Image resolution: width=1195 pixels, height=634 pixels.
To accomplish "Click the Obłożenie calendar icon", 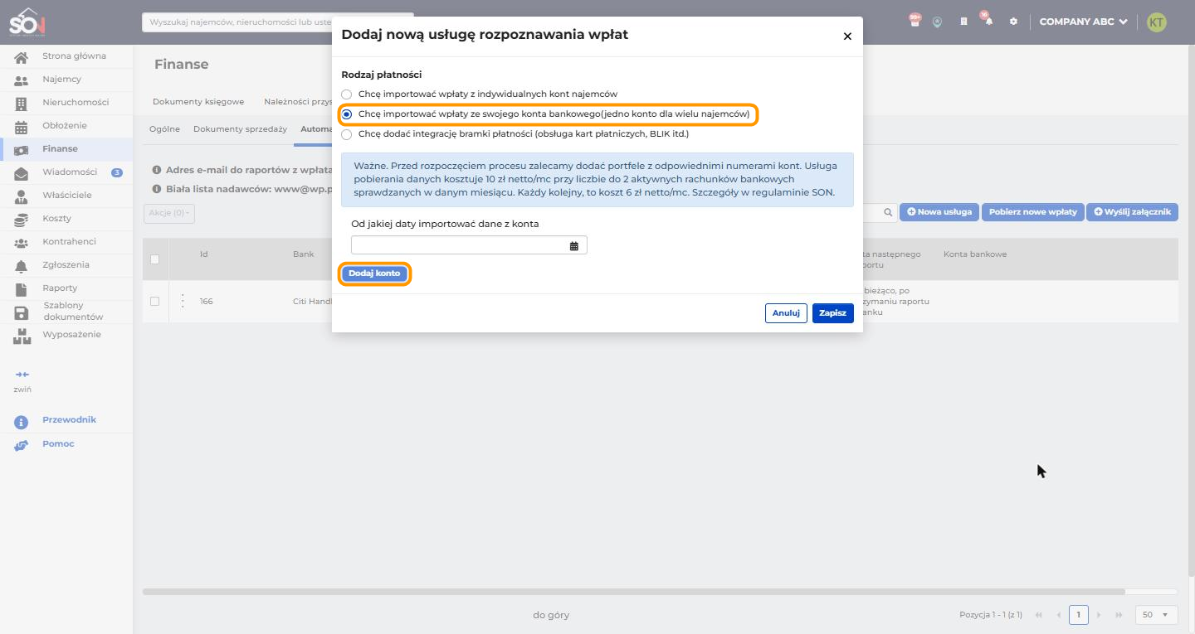I will coord(22,126).
